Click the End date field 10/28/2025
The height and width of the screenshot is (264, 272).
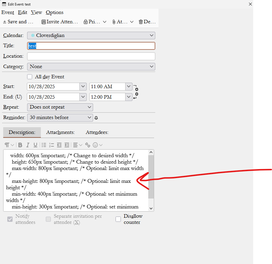53,97
